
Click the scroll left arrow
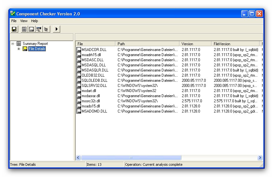[78, 158]
